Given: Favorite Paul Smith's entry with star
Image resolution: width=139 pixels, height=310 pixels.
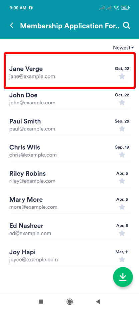Looking at the screenshot, I should 122,129.
